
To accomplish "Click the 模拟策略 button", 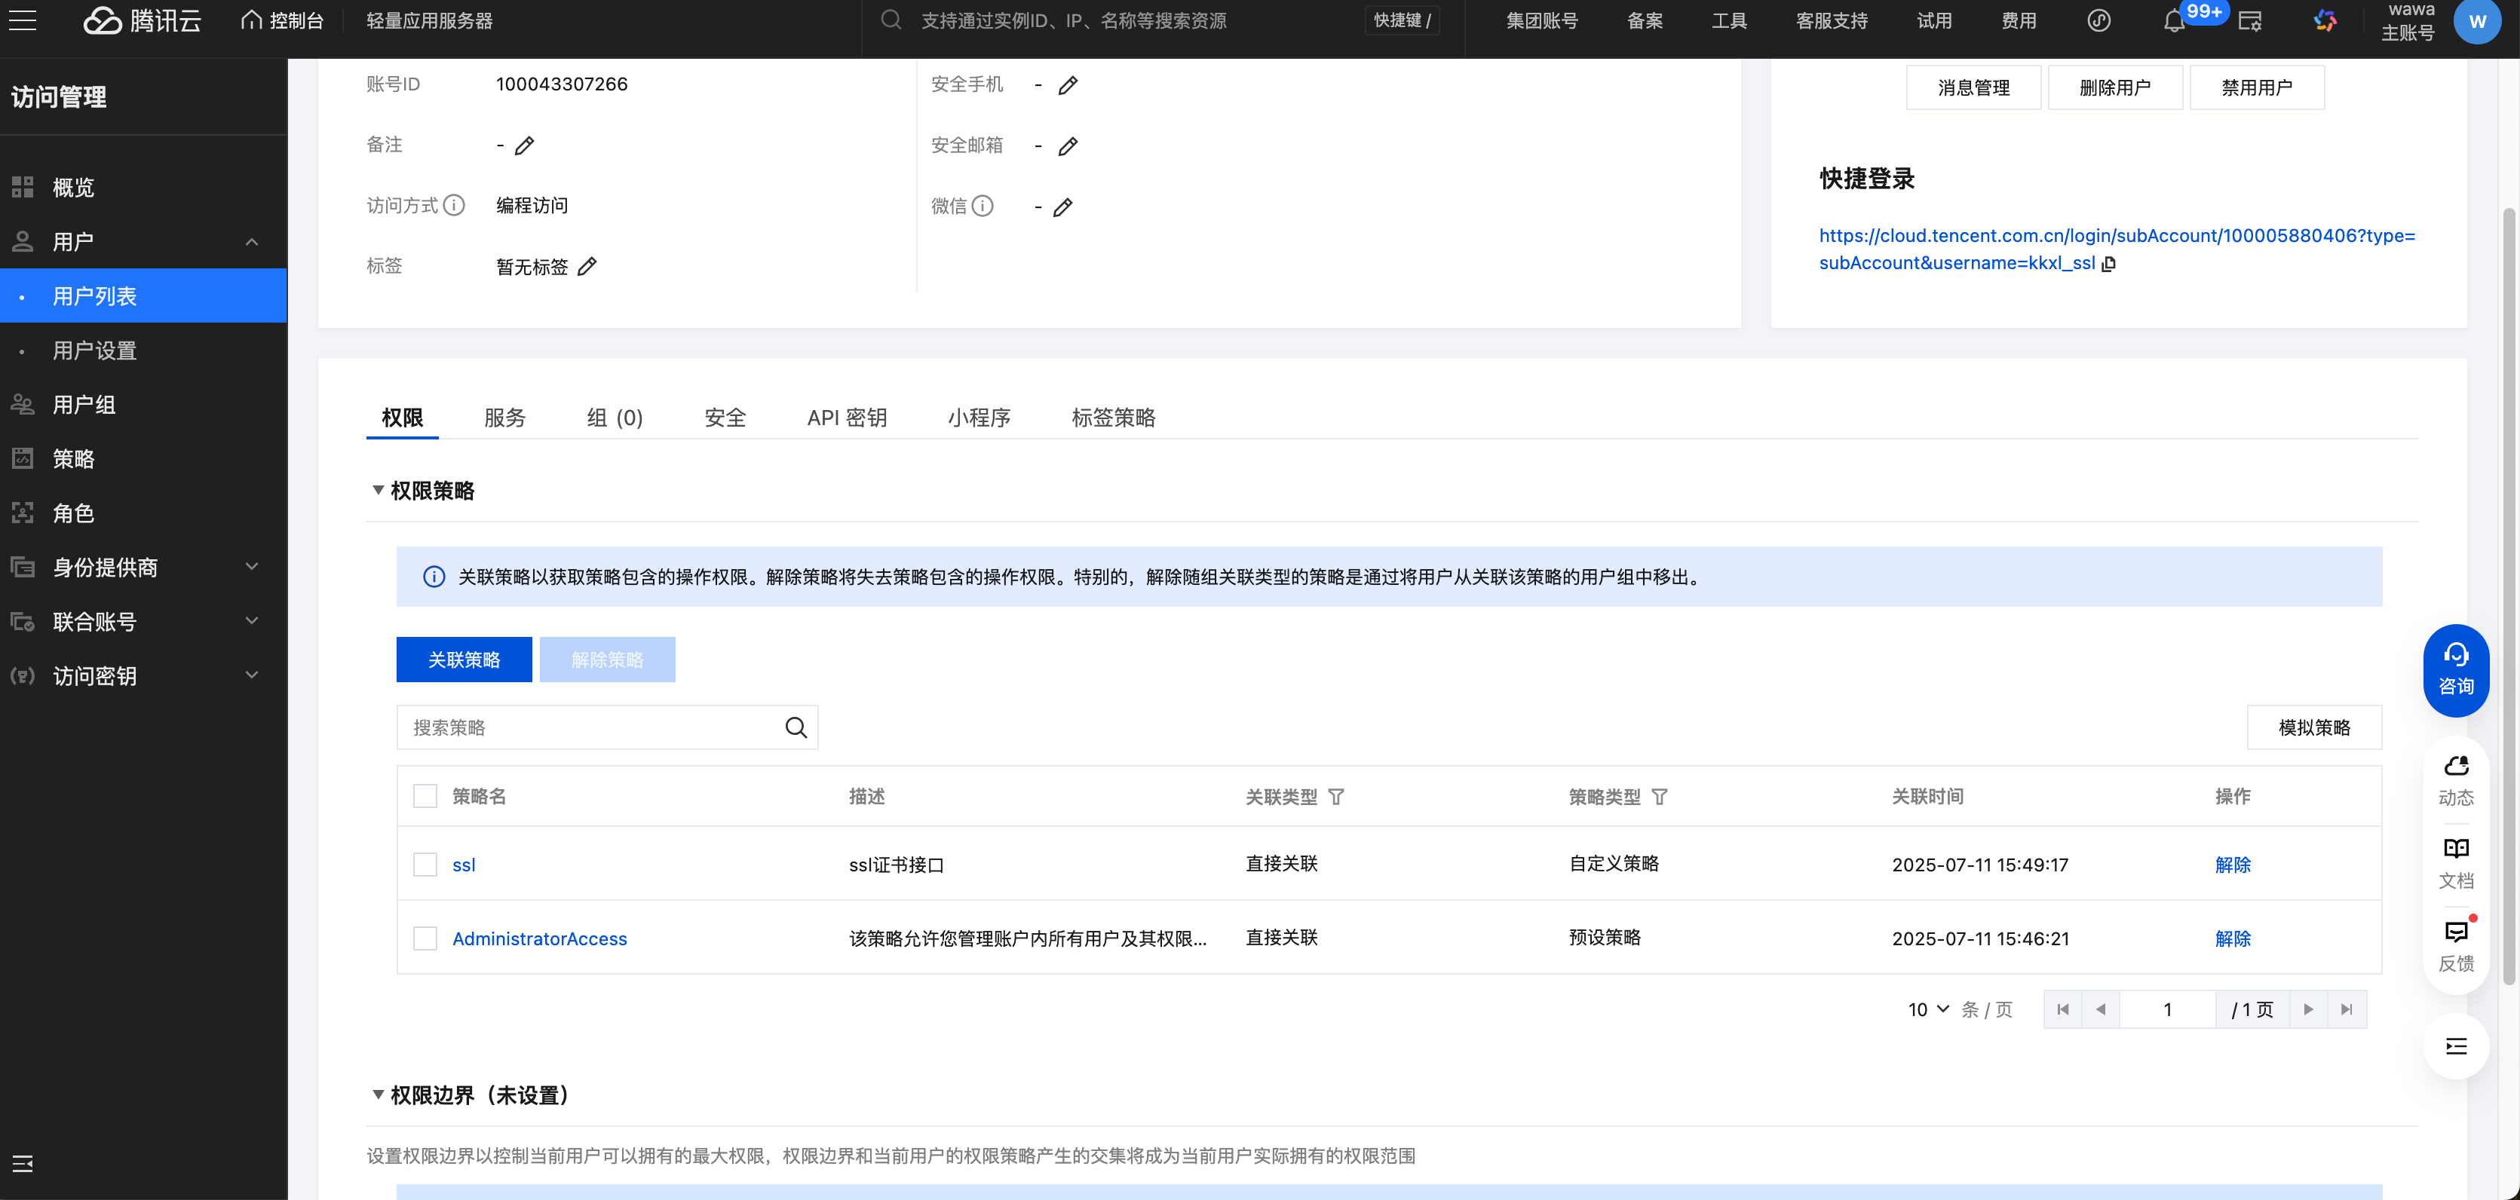I will (2313, 727).
